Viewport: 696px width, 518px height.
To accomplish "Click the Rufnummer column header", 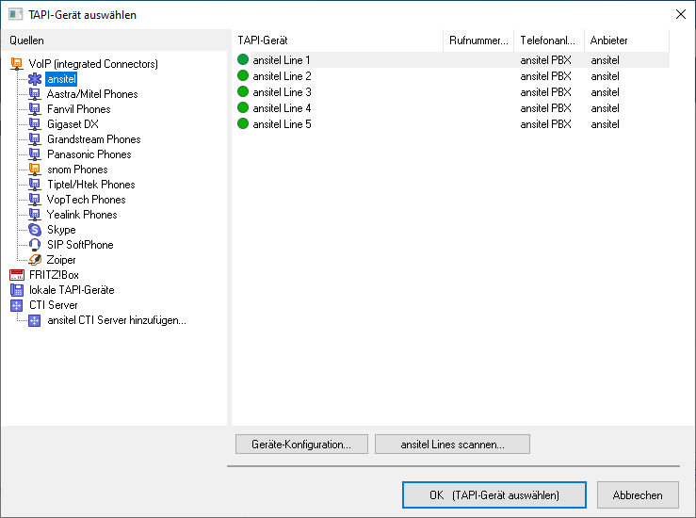I will (478, 40).
